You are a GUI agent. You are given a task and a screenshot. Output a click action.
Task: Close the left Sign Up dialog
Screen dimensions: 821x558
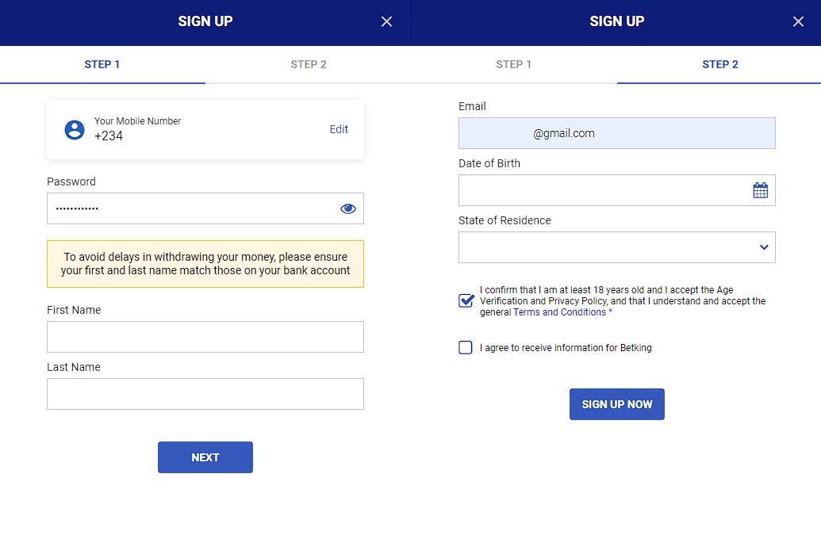pyautogui.click(x=386, y=21)
